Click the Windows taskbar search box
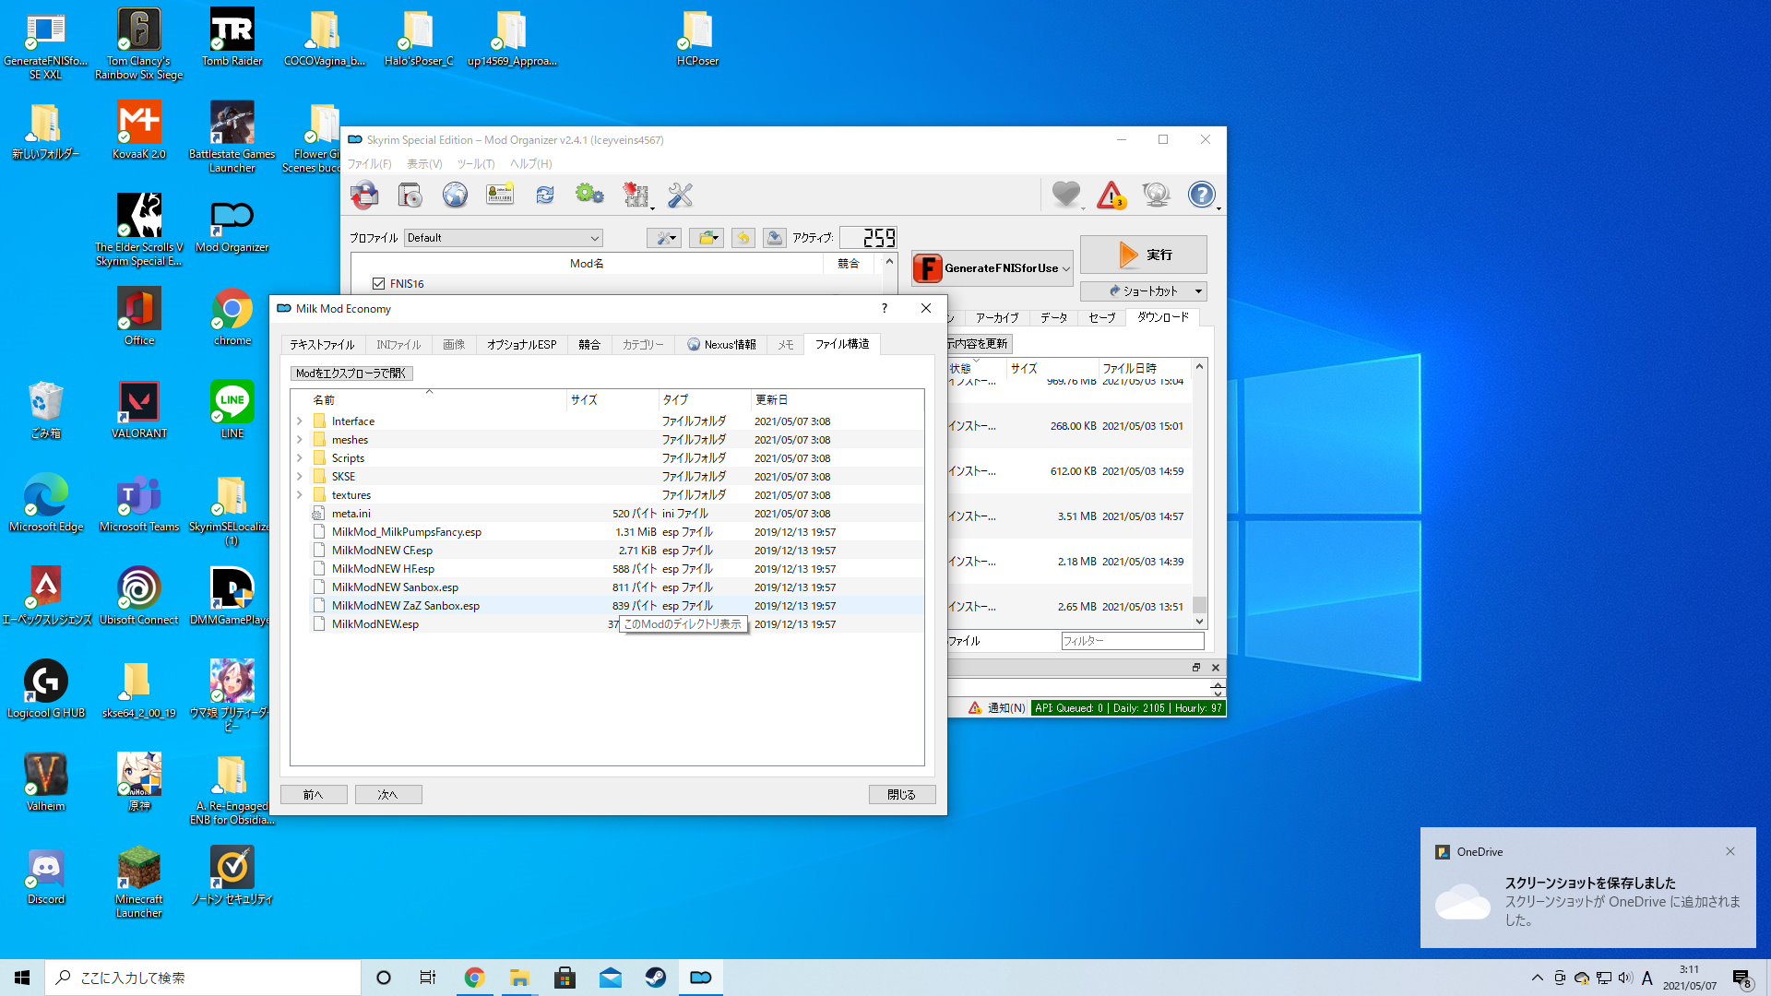This screenshot has width=1771, height=996. 203,978
